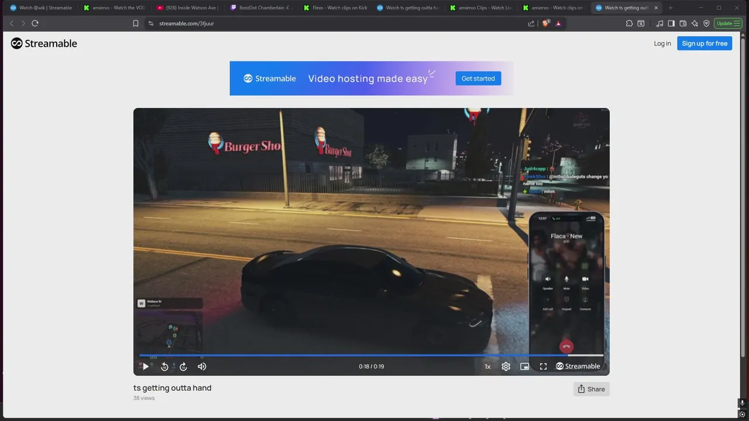Switch to the Watch @wik Streamable tab

(41, 8)
